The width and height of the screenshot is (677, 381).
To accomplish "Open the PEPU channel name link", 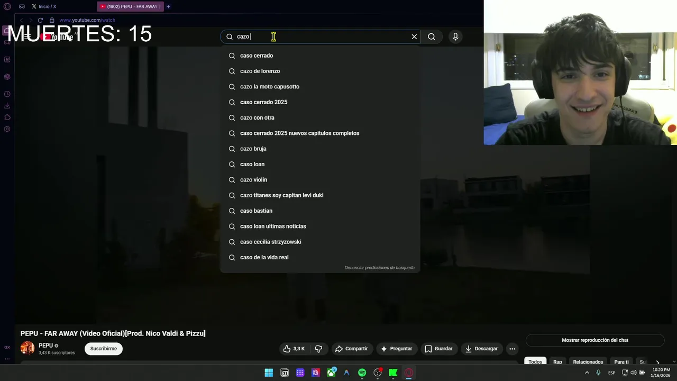I will (x=45, y=346).
